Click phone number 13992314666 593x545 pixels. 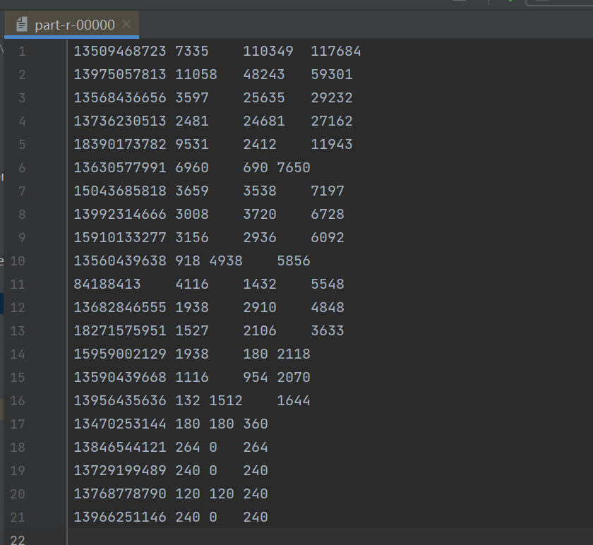tap(119, 215)
